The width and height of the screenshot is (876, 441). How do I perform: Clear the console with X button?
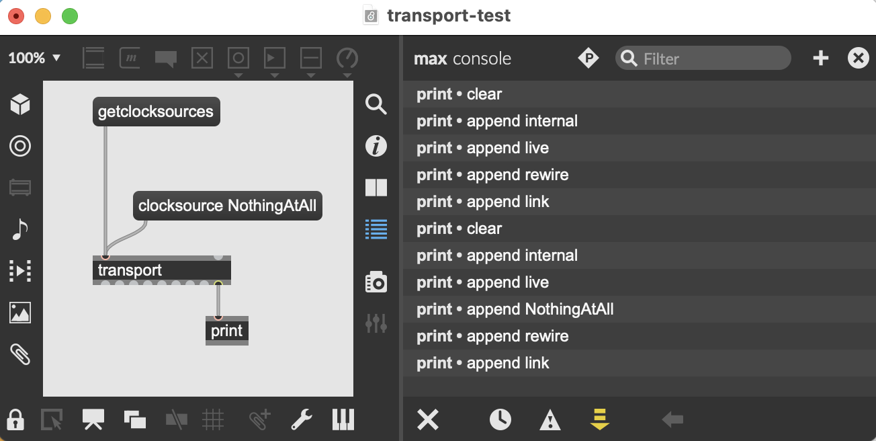point(428,420)
